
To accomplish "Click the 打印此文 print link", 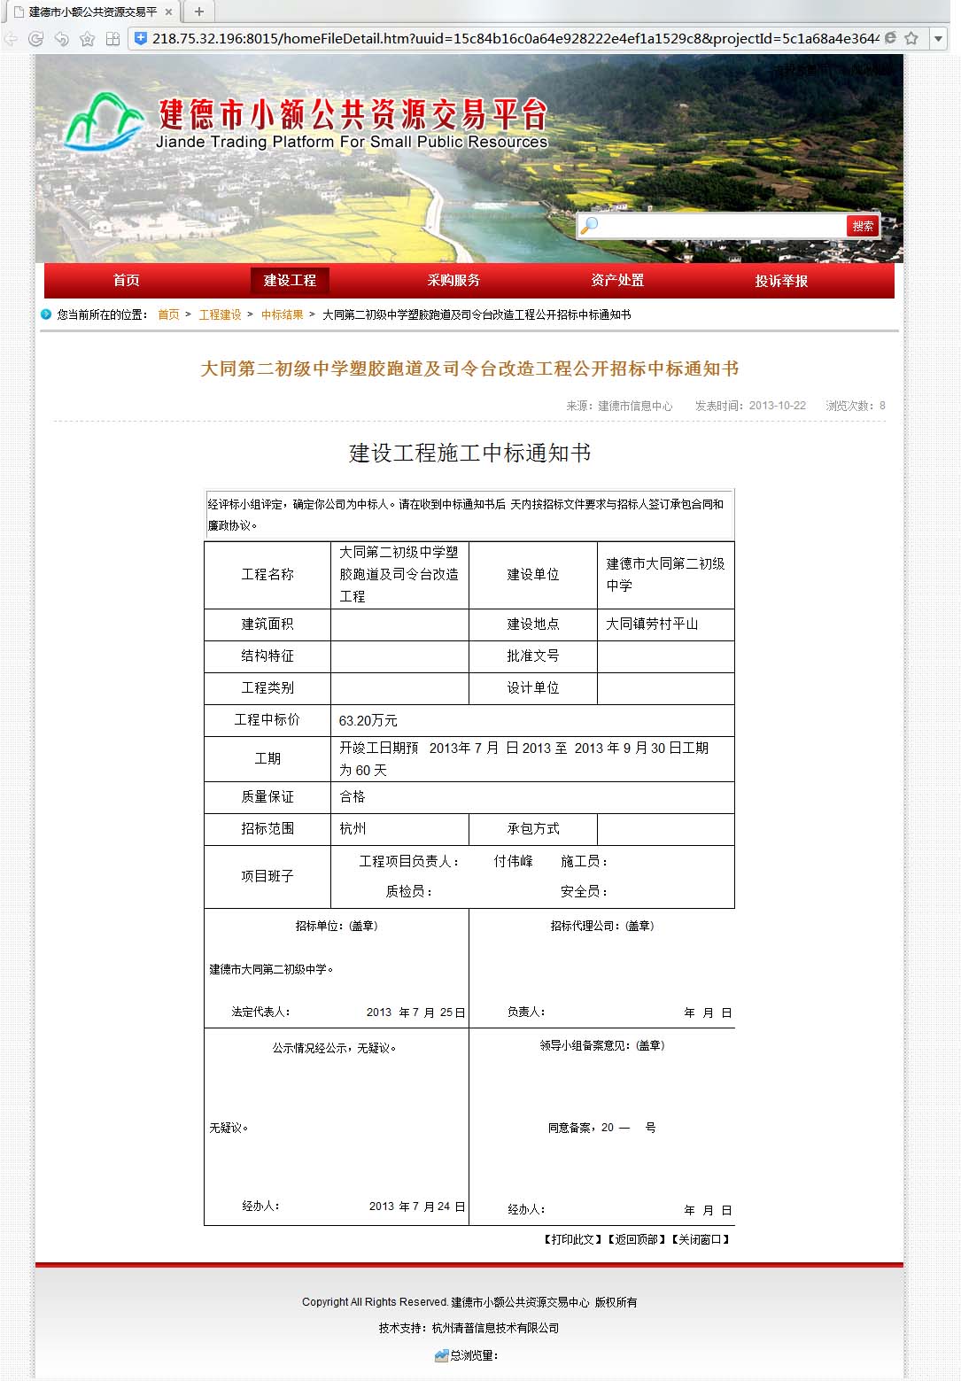I will (x=573, y=1239).
